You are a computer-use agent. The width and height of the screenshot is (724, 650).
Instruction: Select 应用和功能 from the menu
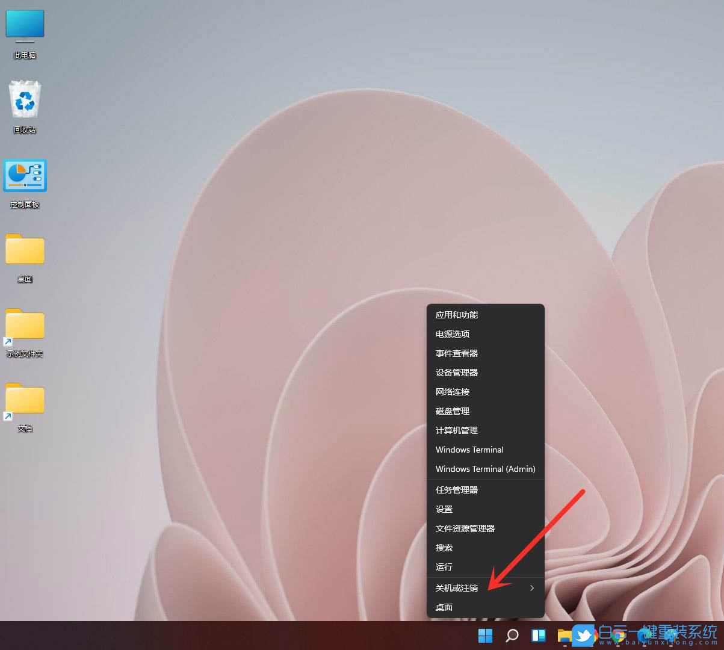coord(456,315)
